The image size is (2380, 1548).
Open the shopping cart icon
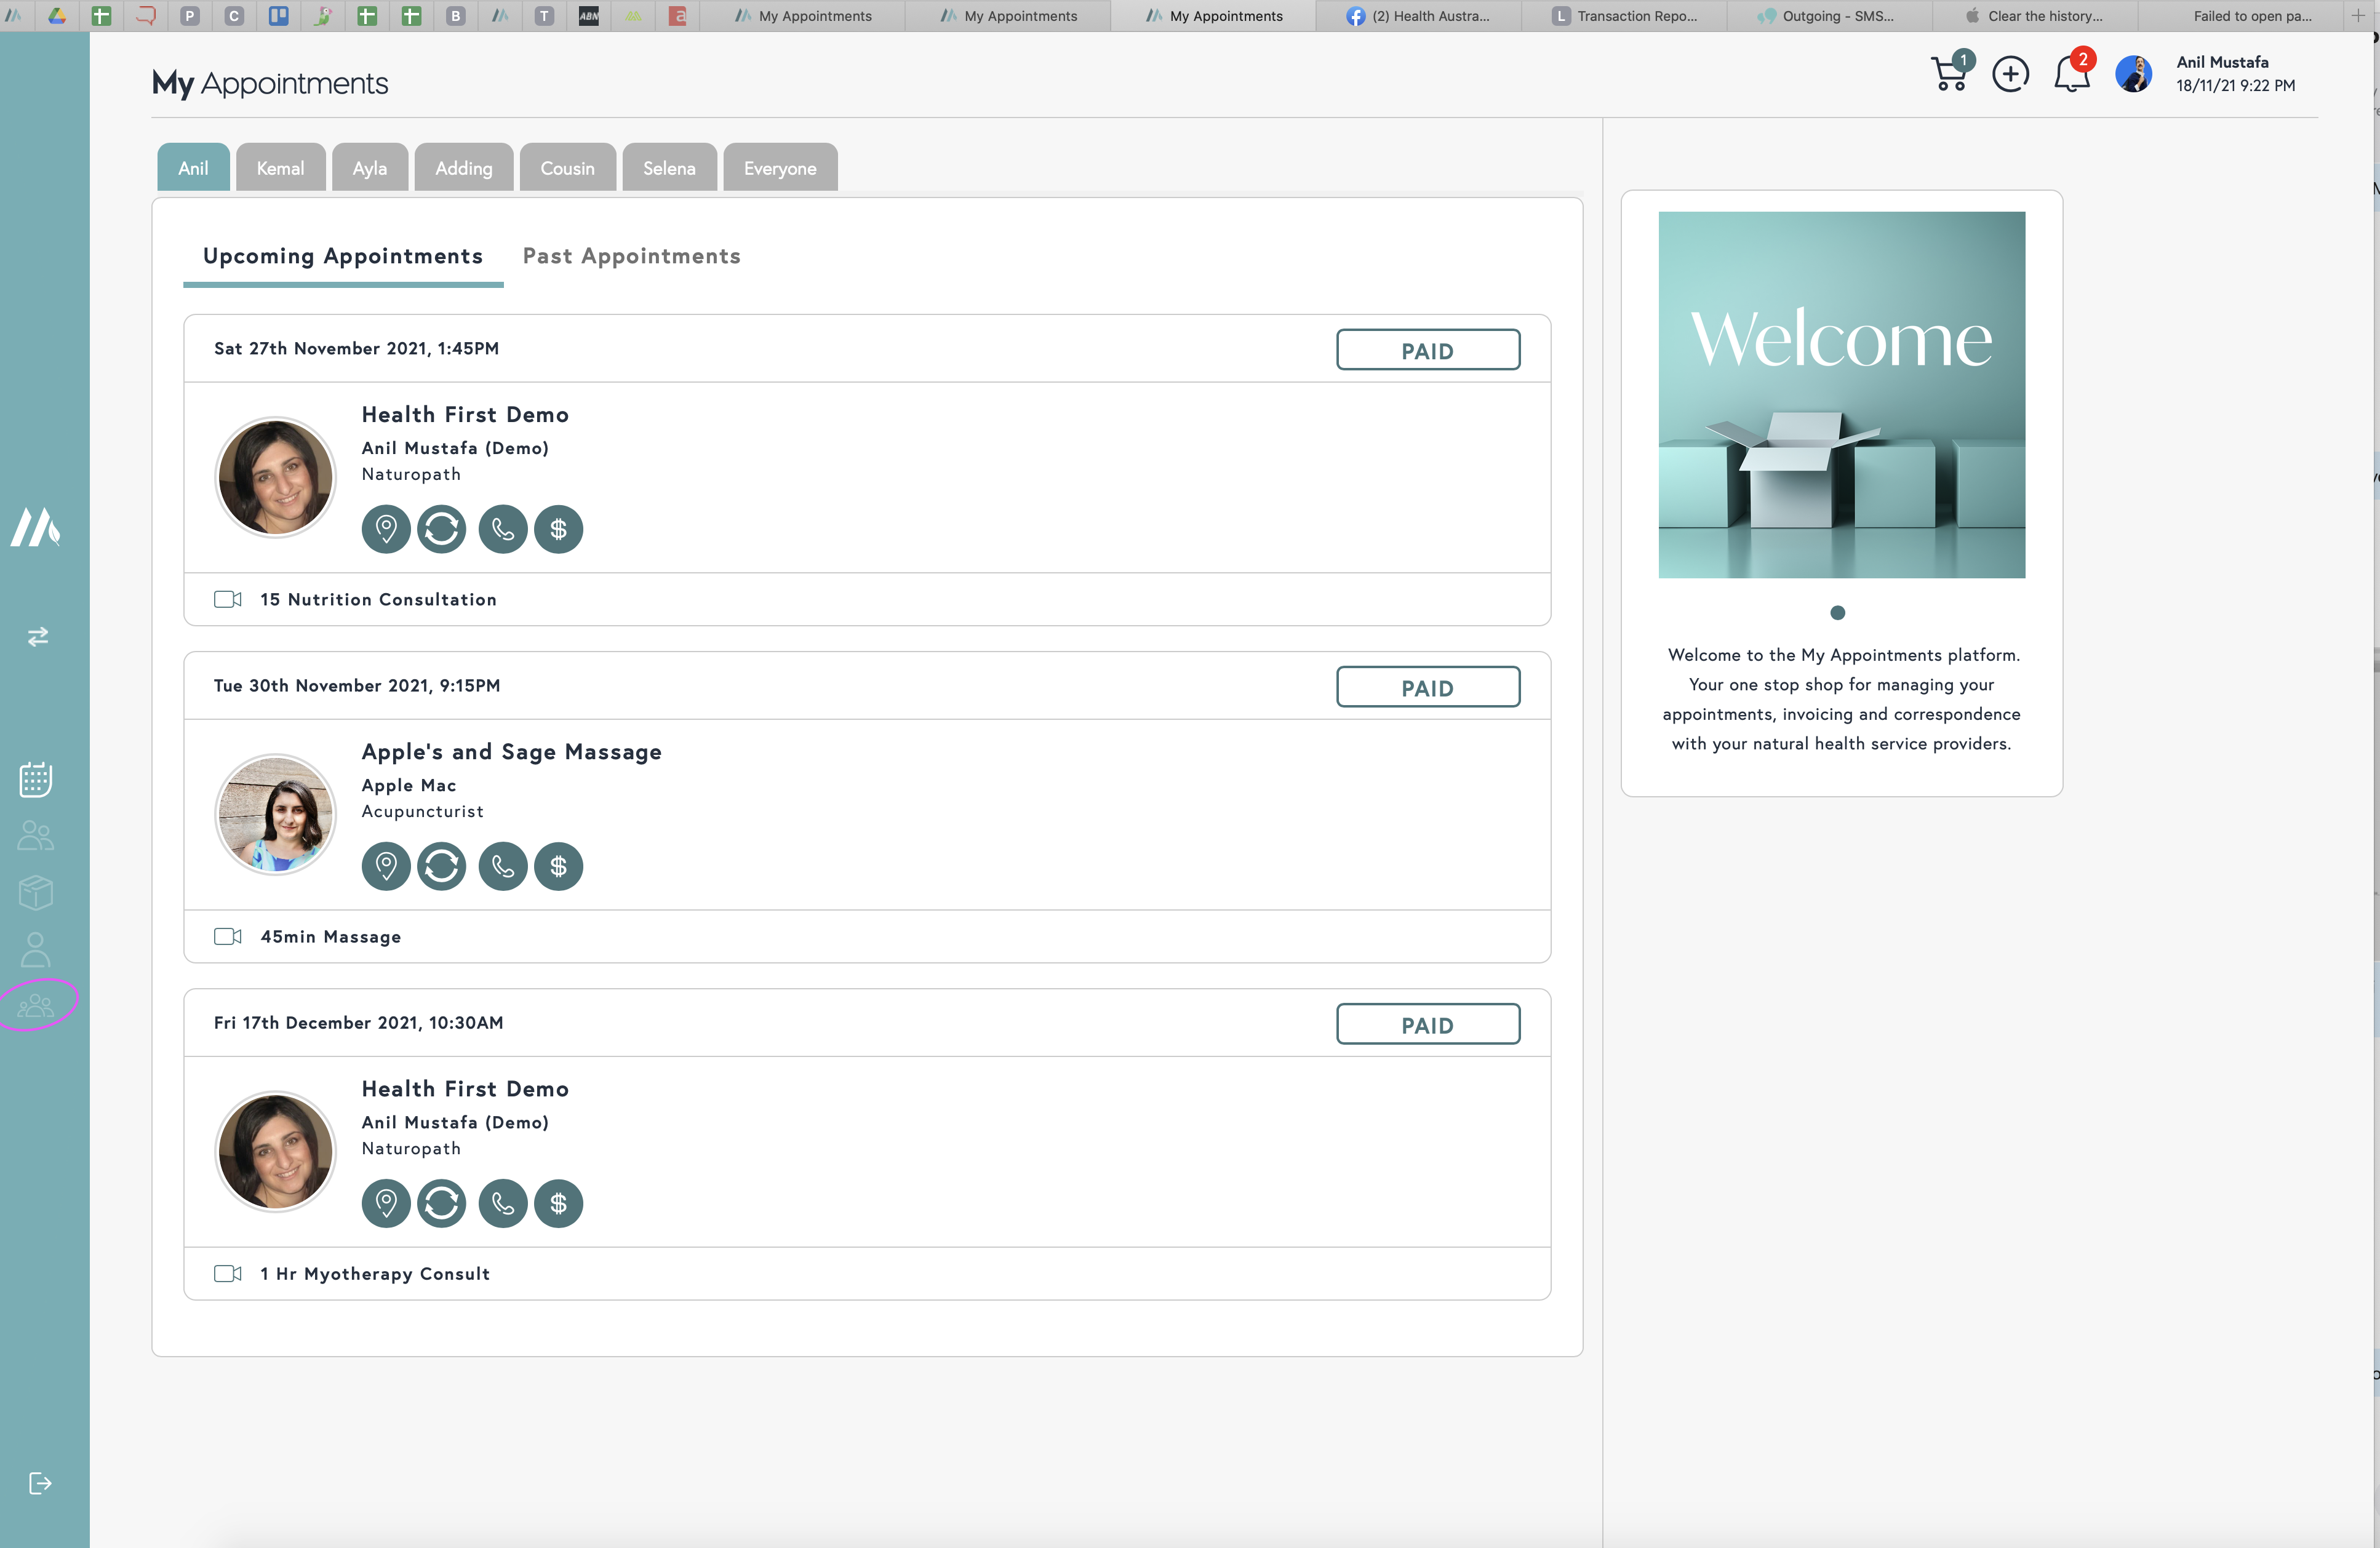[1949, 74]
